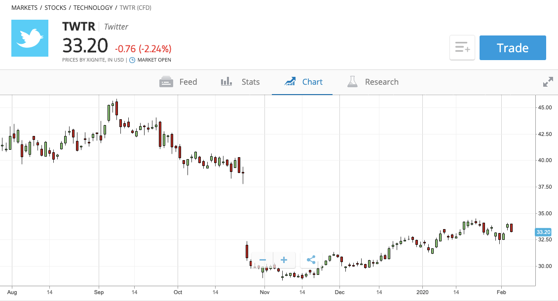Click the Feed tab icon
558x301 pixels.
[166, 82]
